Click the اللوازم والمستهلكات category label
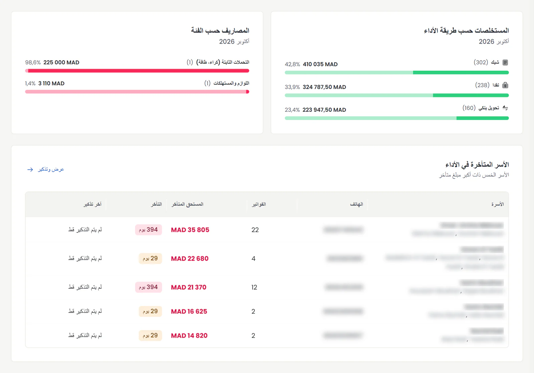The height and width of the screenshot is (373, 534). (231, 83)
